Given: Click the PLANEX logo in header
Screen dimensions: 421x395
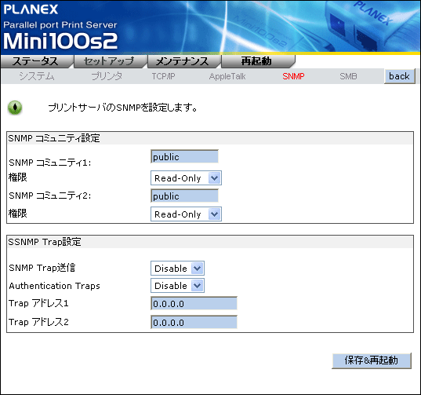Looking at the screenshot, I should [31, 9].
